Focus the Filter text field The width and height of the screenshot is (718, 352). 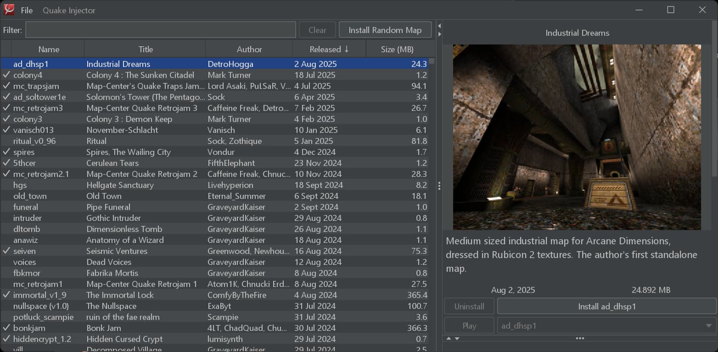click(x=161, y=30)
